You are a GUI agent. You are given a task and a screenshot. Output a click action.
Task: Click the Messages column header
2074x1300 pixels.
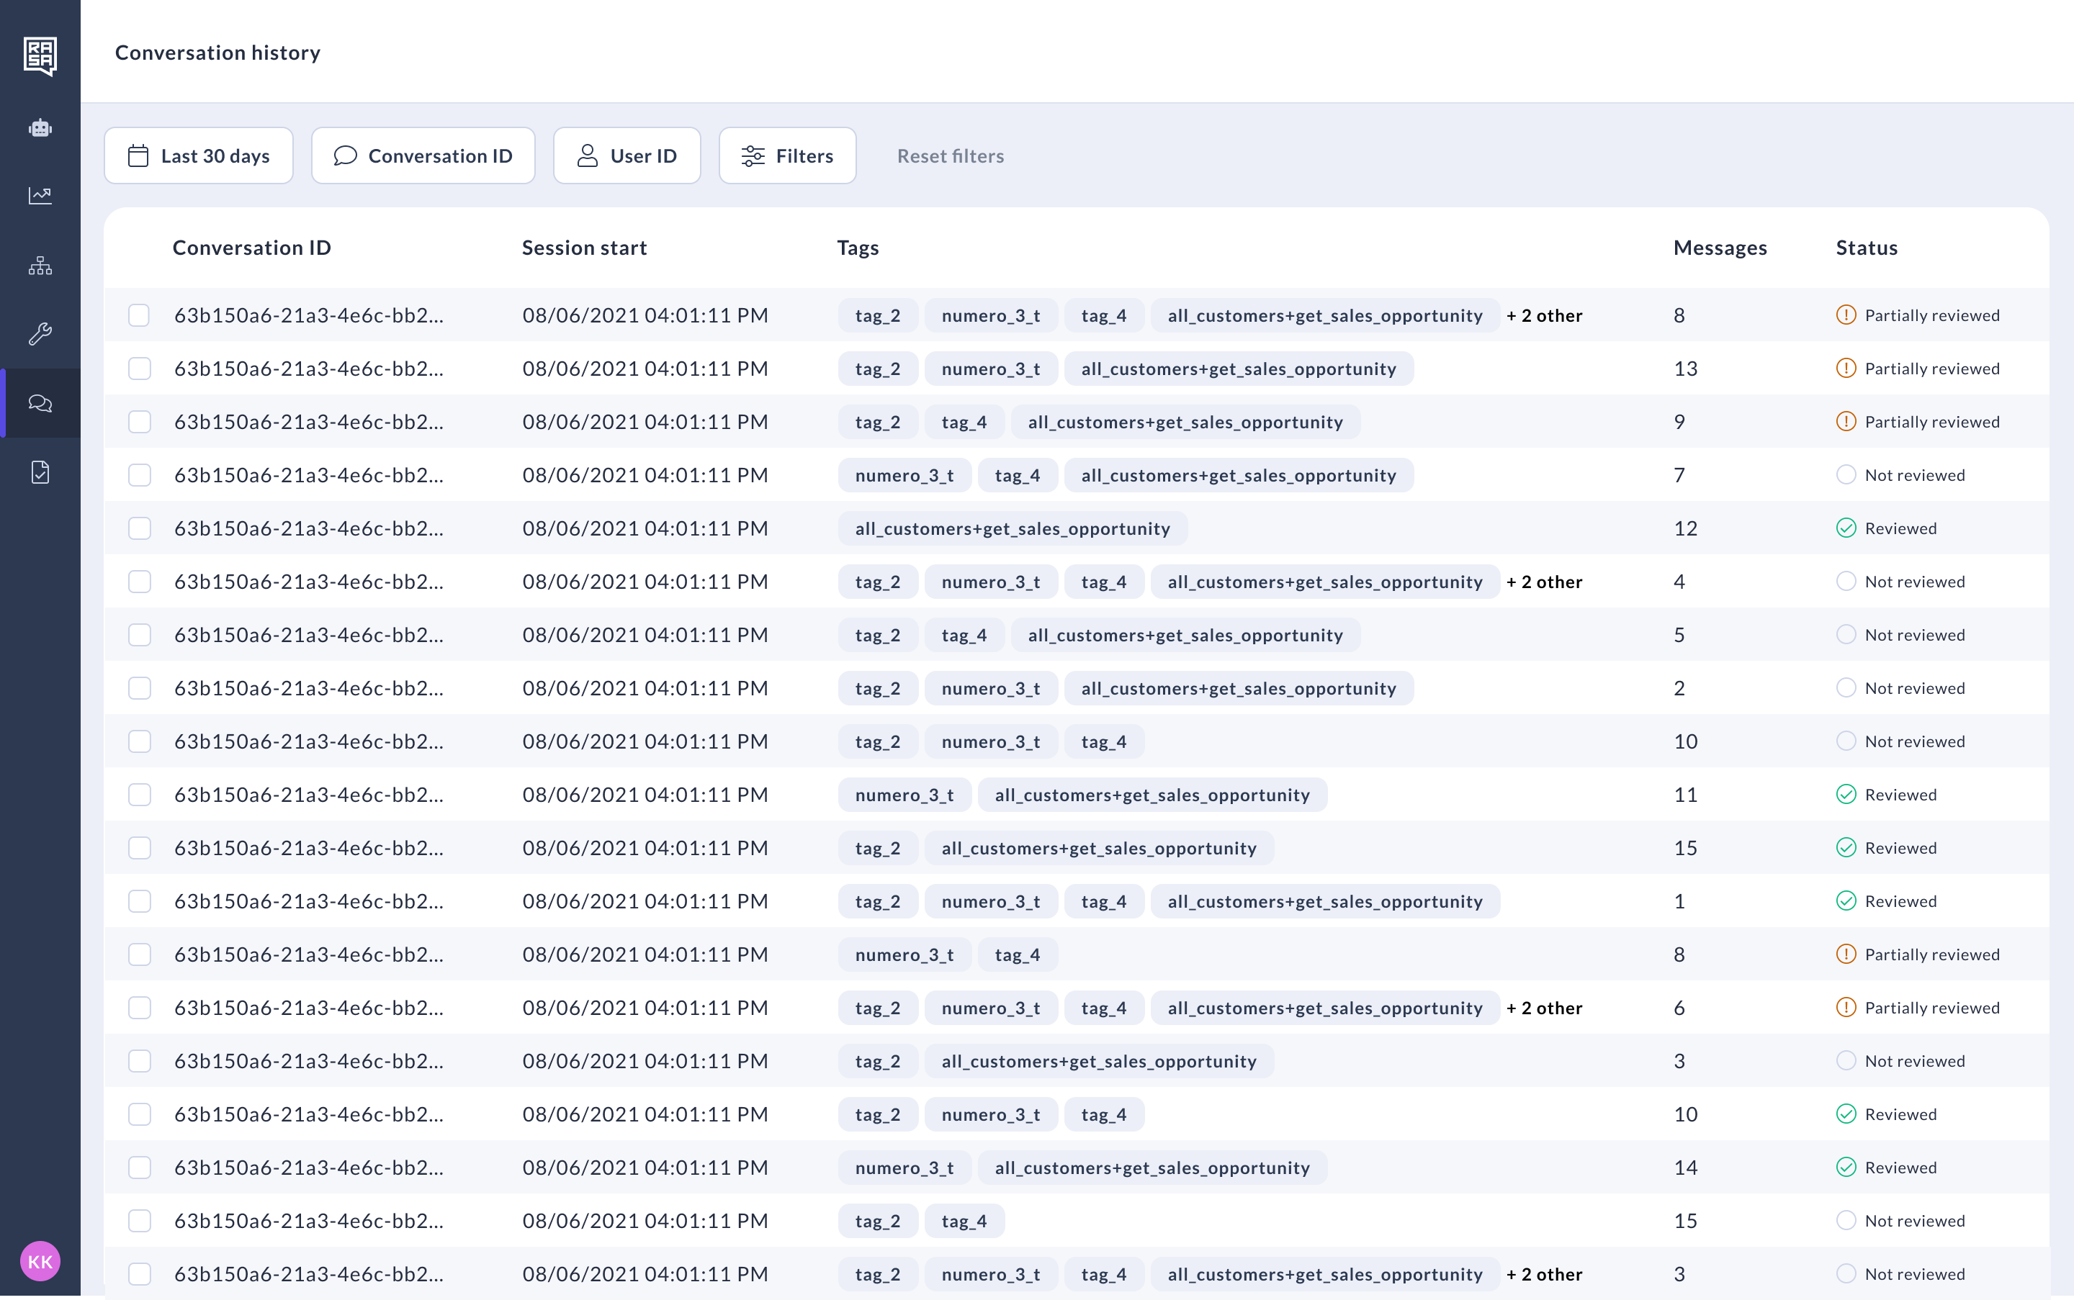click(1720, 248)
